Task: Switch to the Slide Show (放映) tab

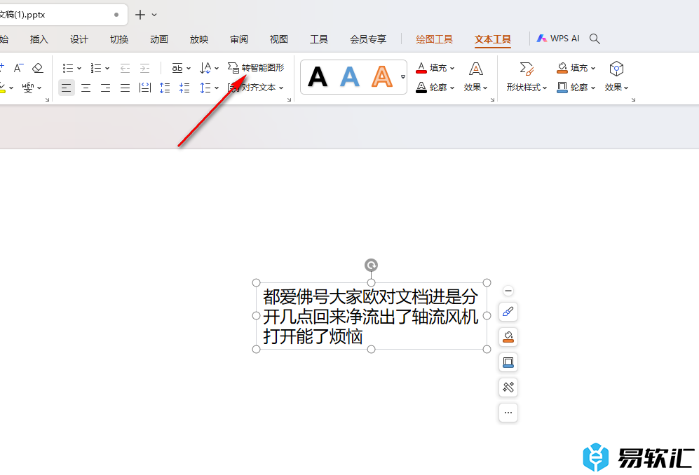Action: coord(199,39)
